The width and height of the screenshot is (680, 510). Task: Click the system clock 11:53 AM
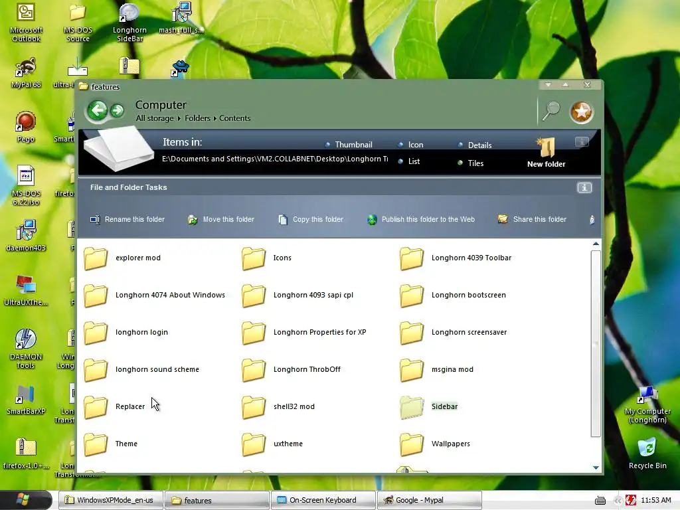click(x=655, y=500)
